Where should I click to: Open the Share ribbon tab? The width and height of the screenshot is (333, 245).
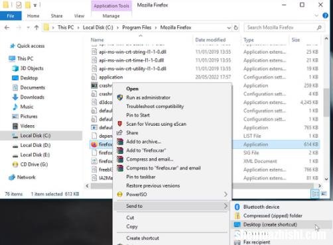click(x=56, y=16)
